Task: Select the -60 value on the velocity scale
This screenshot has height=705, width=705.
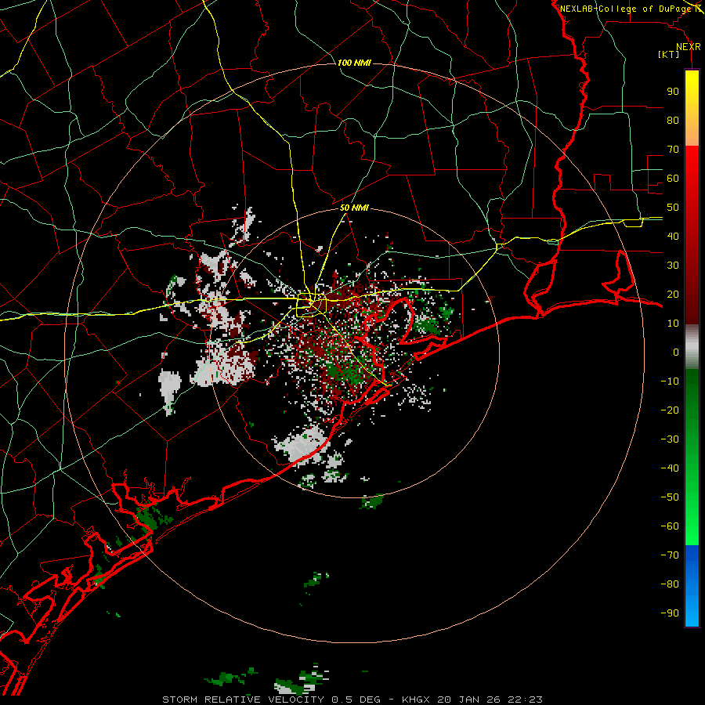Action: [670, 526]
